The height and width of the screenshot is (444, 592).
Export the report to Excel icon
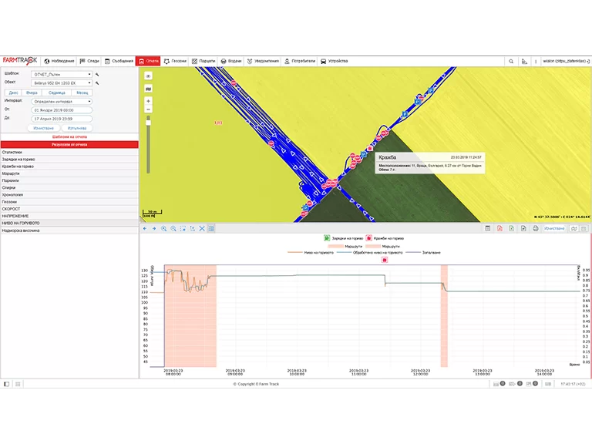point(511,228)
